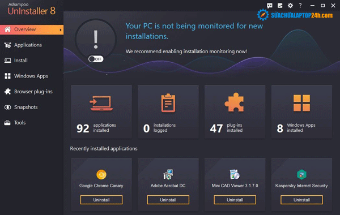Click the Ashampoo UnInstaller 8 logo
340x215 pixels.
coord(32,9)
